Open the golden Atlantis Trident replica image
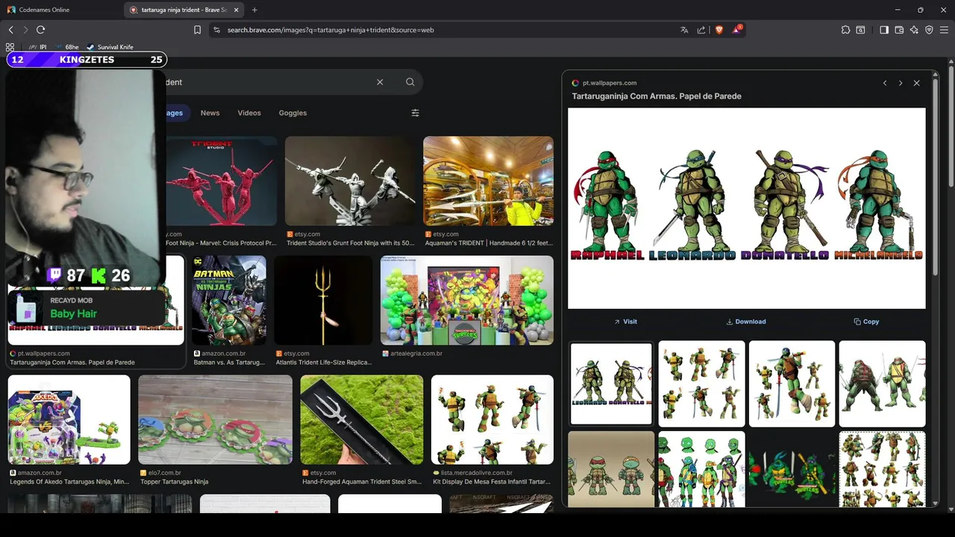The width and height of the screenshot is (955, 537). 323,301
